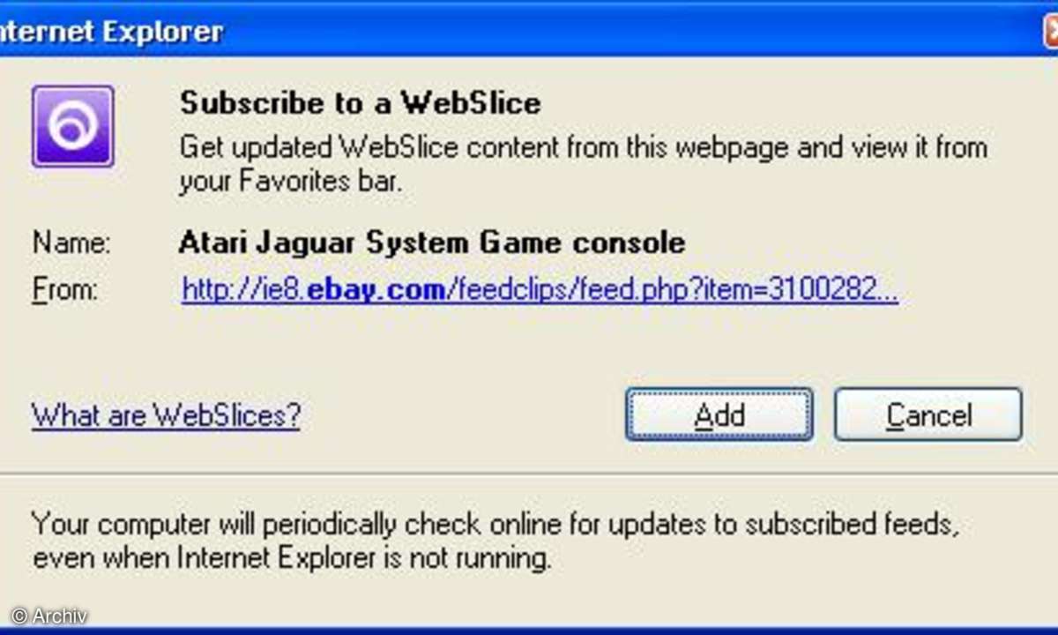The height and width of the screenshot is (635, 1058).
Task: Click the separator line above the footer note
Action: pyautogui.click(x=529, y=473)
